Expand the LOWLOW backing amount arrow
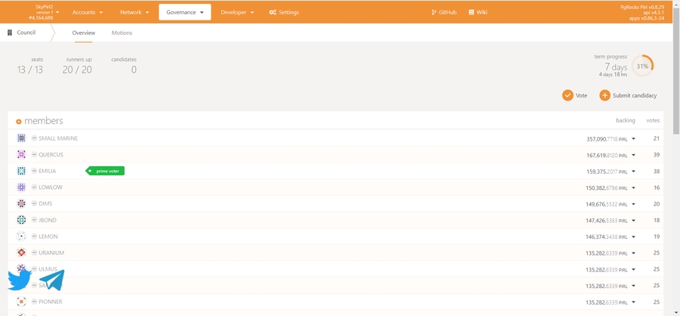This screenshot has width=680, height=316. [x=633, y=187]
